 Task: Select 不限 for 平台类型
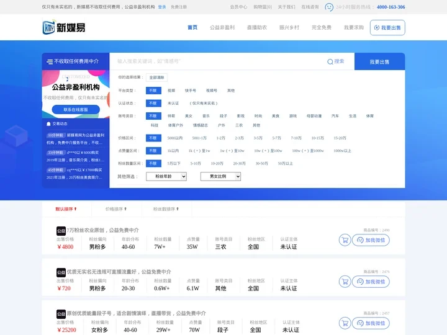click(x=153, y=91)
